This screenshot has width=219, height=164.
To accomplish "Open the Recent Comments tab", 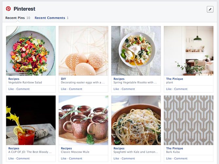I will click(50, 18).
